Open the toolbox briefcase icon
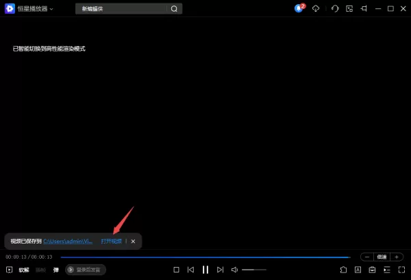Viewport: 411px width, 280px height. [372, 270]
